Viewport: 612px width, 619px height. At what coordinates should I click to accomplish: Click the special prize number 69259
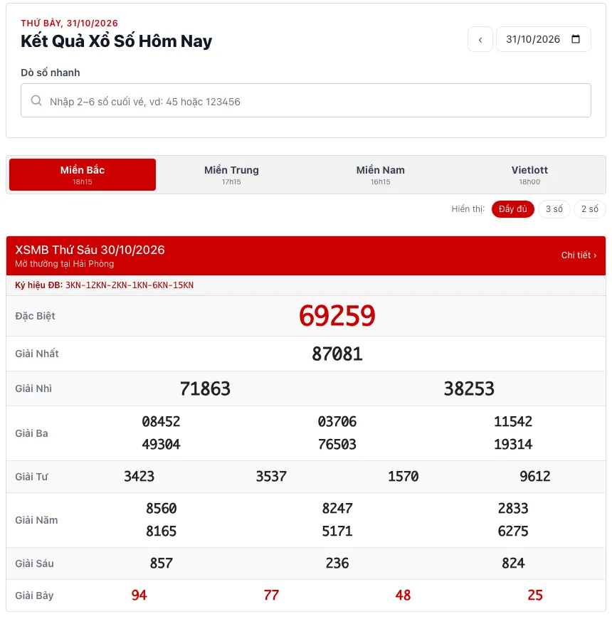[337, 316]
